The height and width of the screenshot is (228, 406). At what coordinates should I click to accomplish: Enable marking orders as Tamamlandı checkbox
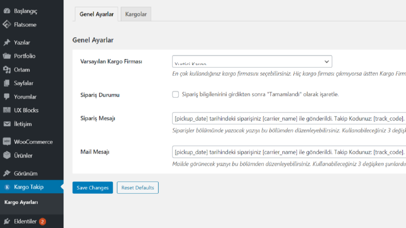pyautogui.click(x=175, y=95)
